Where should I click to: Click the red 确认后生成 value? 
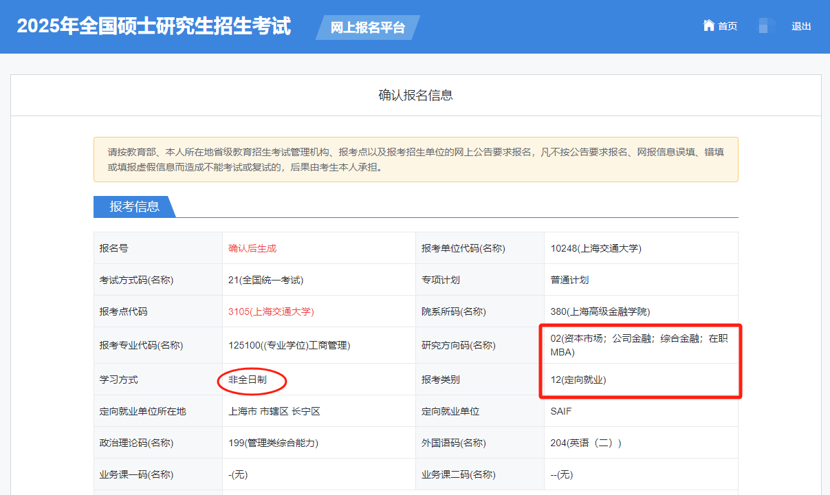(252, 248)
